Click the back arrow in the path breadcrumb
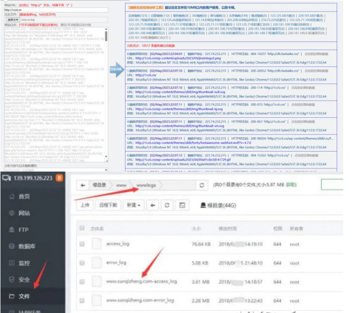 click(83, 185)
